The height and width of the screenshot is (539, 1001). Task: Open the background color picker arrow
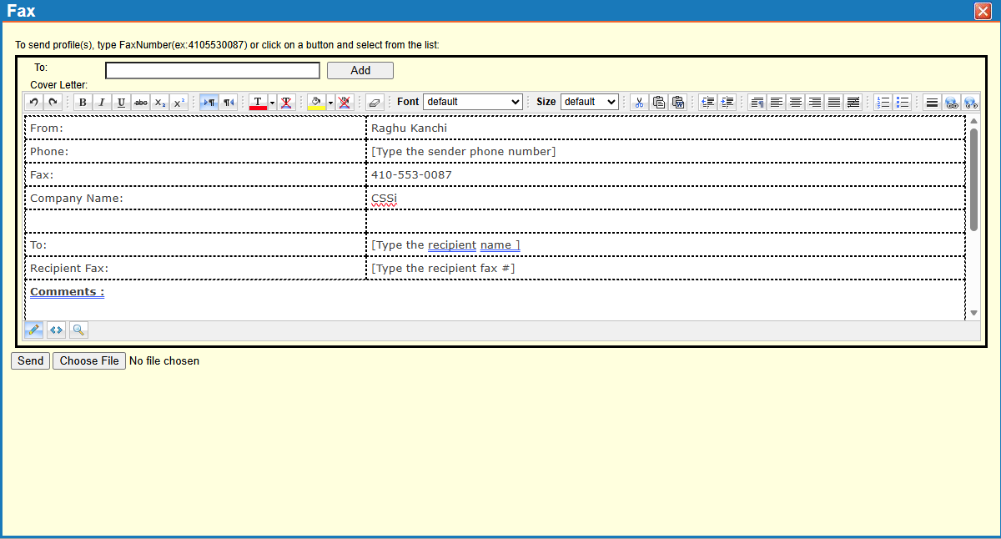(330, 102)
